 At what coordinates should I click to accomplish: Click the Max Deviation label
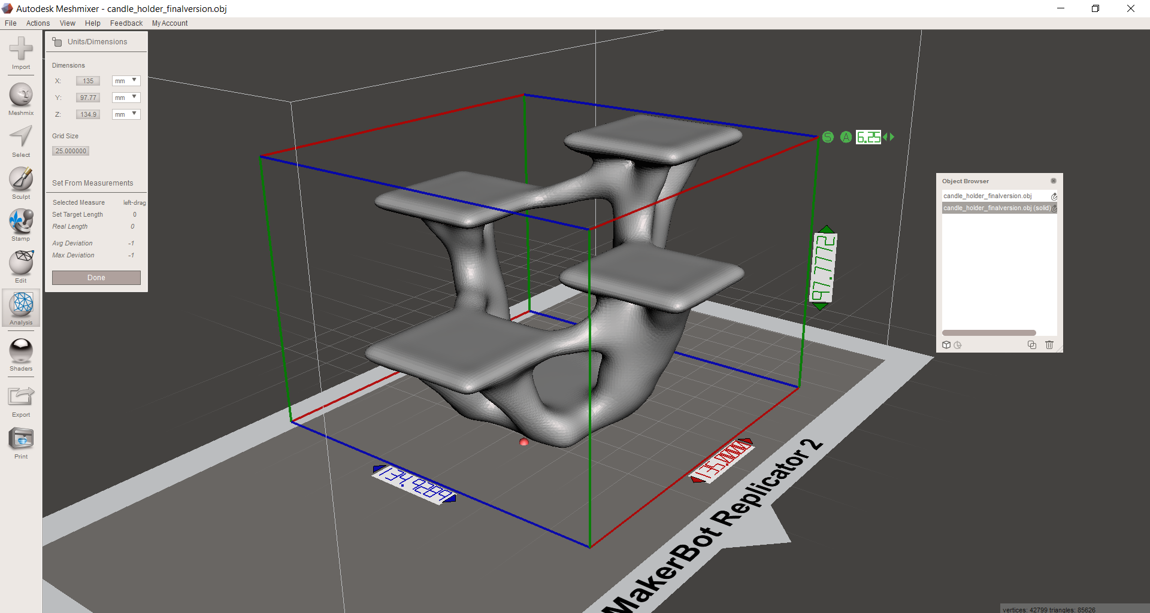pos(73,255)
